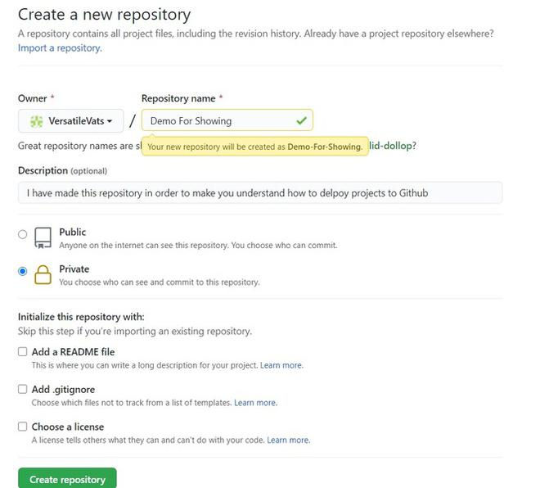Image resolution: width=540 pixels, height=488 pixels.
Task: Enable the Add a README file checkbox
Action: pyautogui.click(x=23, y=352)
